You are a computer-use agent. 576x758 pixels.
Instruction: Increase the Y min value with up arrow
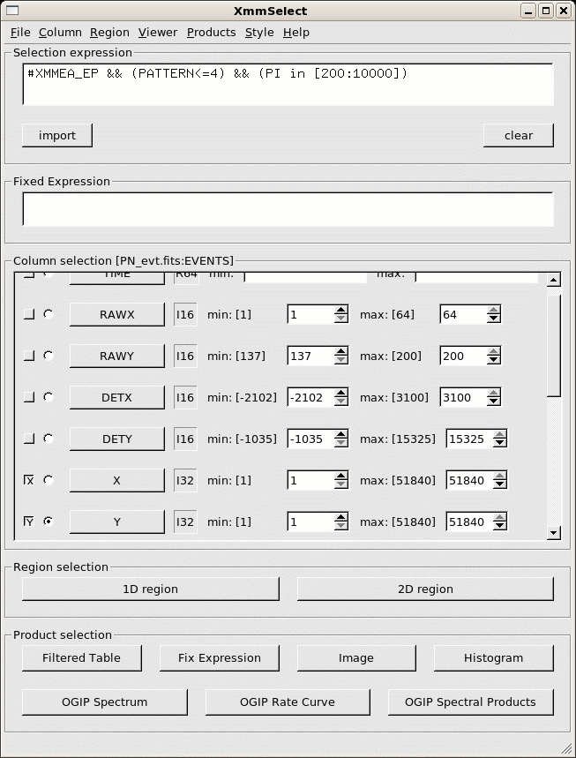341,517
